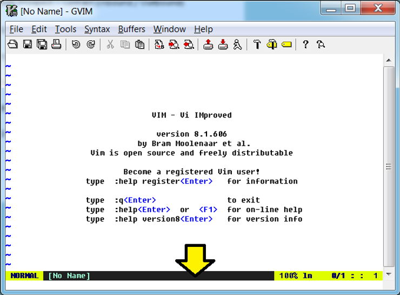Click the '<F1>' key hint text
Viewport: 400px width, 295px height.
[208, 209]
